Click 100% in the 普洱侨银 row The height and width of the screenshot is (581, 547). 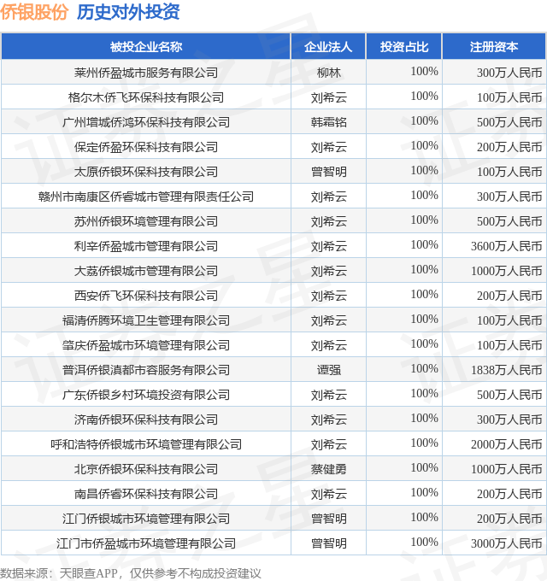424,368
